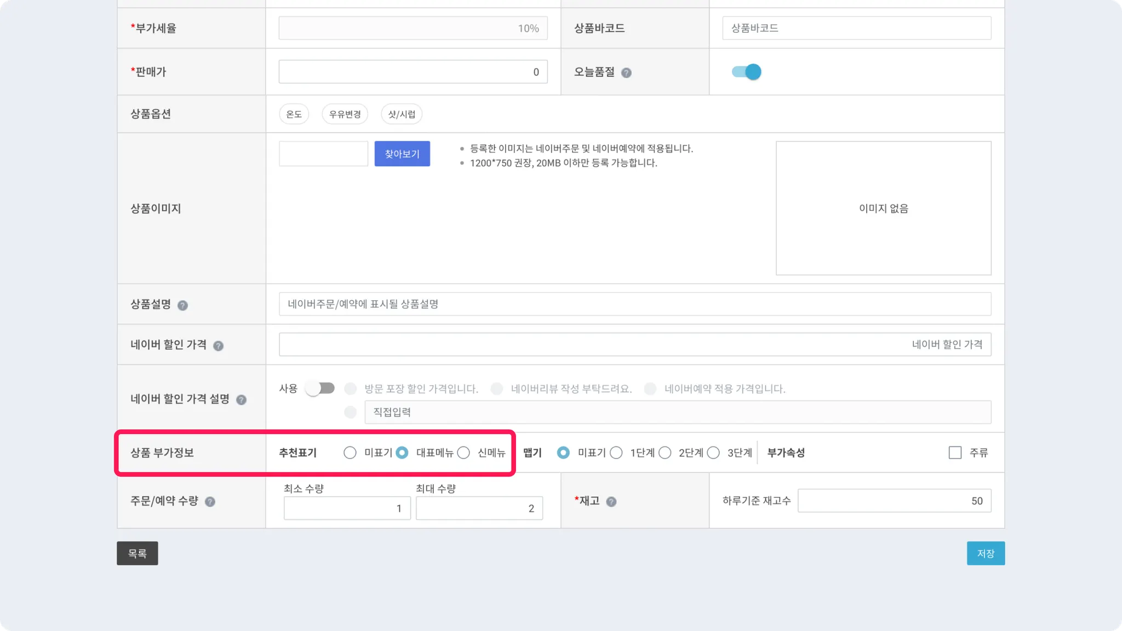Click help icon beside 네이버 할인 가격 설명
The height and width of the screenshot is (631, 1122).
click(x=241, y=400)
